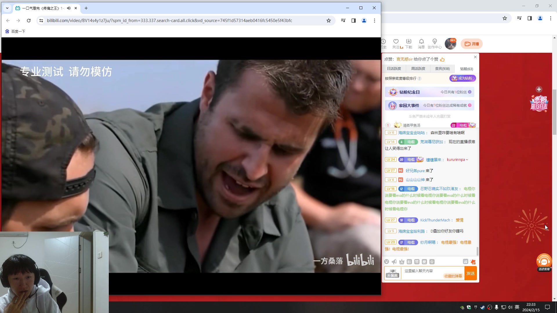Open the 活动客服 customer service bubble
Viewport: 557px width, 313px height.
coord(544,263)
